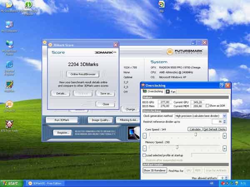Switch to the Fan tab
This screenshot has height=187, width=250.
point(171,91)
